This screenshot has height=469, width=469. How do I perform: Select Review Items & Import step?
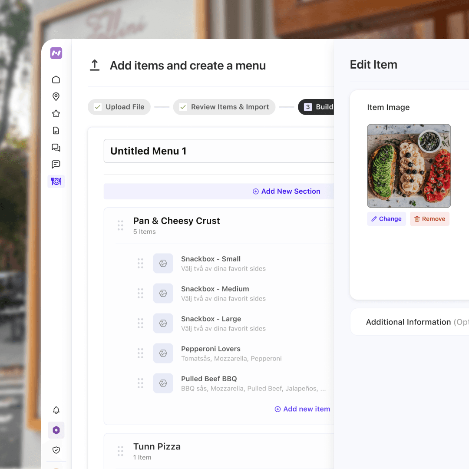click(x=224, y=107)
